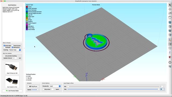Enable the Only show layers checkbox
172x97 pixels.
44,89
